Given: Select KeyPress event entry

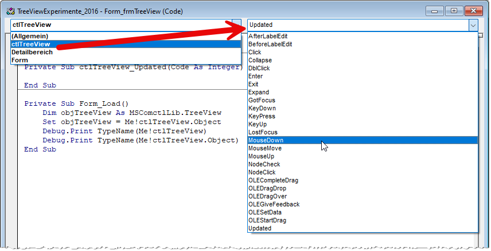Looking at the screenshot, I should tap(363, 117).
